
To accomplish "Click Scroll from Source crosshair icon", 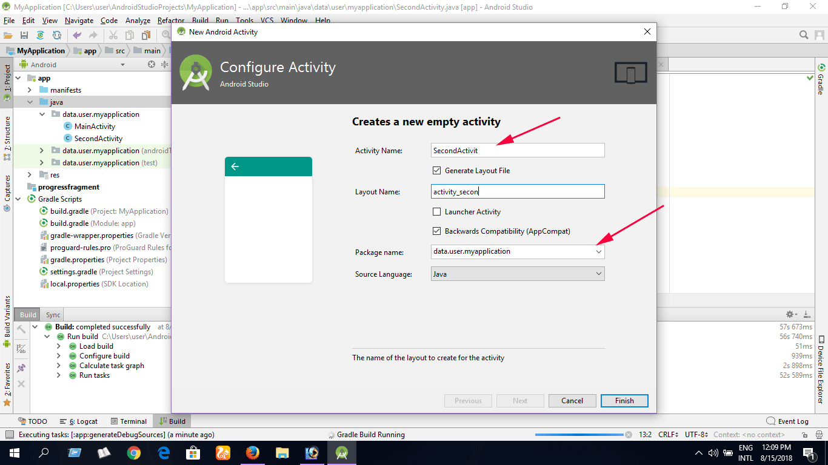I will 152,65.
